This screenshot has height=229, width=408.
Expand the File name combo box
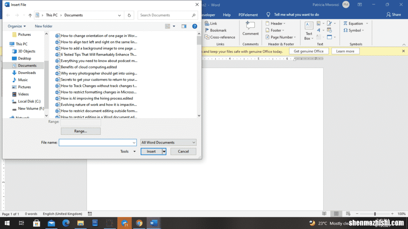[134, 143]
